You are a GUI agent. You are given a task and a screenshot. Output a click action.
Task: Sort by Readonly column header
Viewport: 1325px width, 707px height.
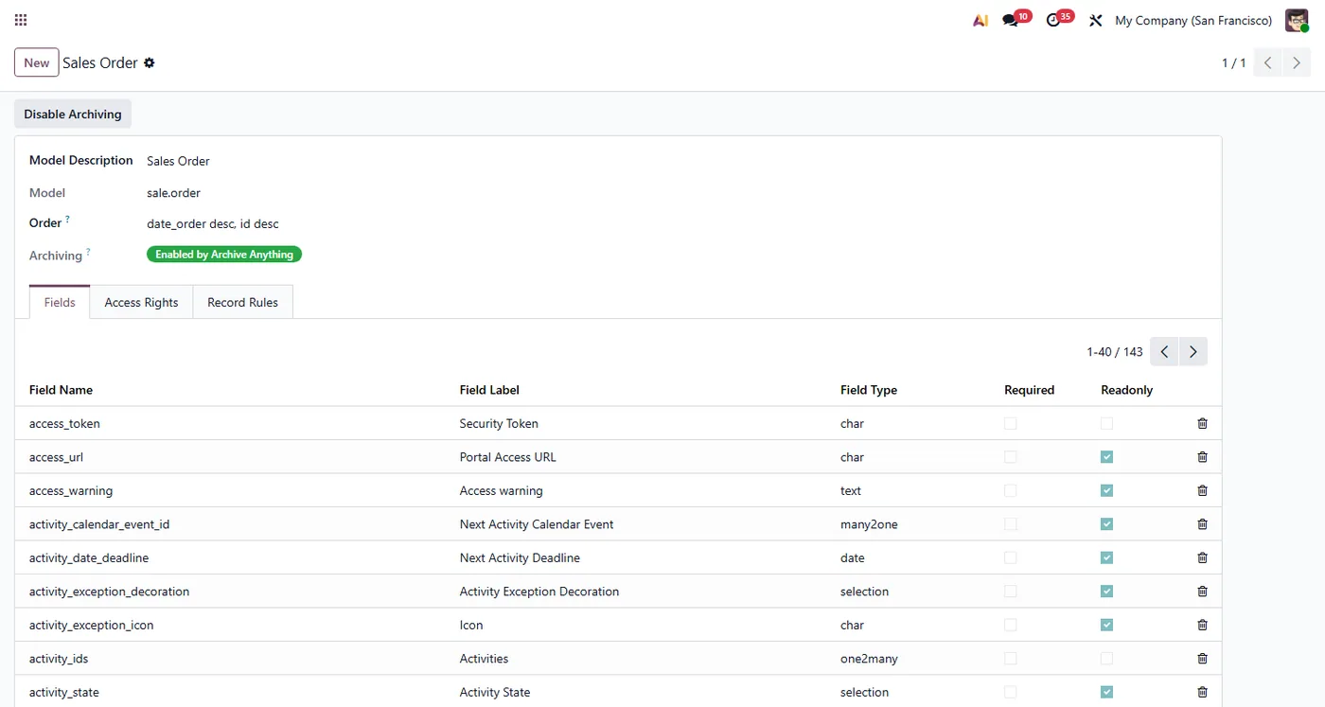tap(1126, 390)
